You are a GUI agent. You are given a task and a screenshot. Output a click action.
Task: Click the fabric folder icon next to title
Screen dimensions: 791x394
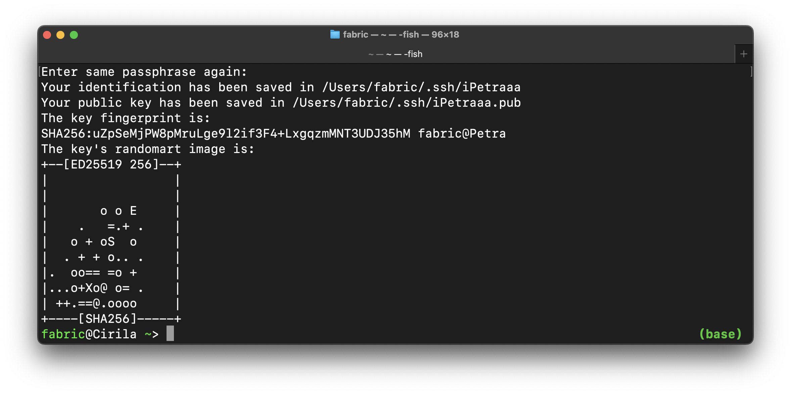coord(335,34)
